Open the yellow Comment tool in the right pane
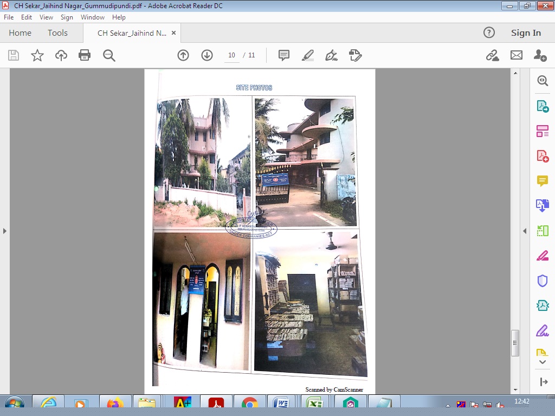Screen dimensions: 555x416 [x=542, y=181]
